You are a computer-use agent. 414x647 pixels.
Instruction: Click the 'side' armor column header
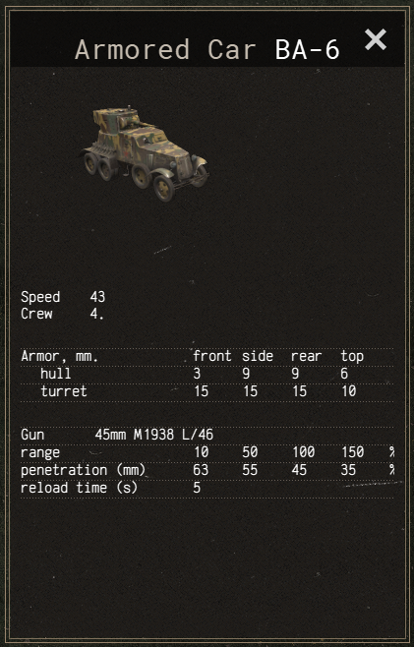[x=258, y=356]
